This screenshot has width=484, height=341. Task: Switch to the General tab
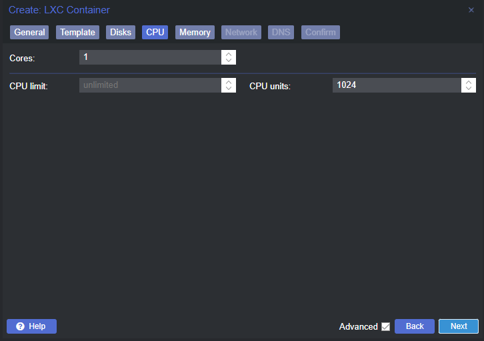click(29, 33)
